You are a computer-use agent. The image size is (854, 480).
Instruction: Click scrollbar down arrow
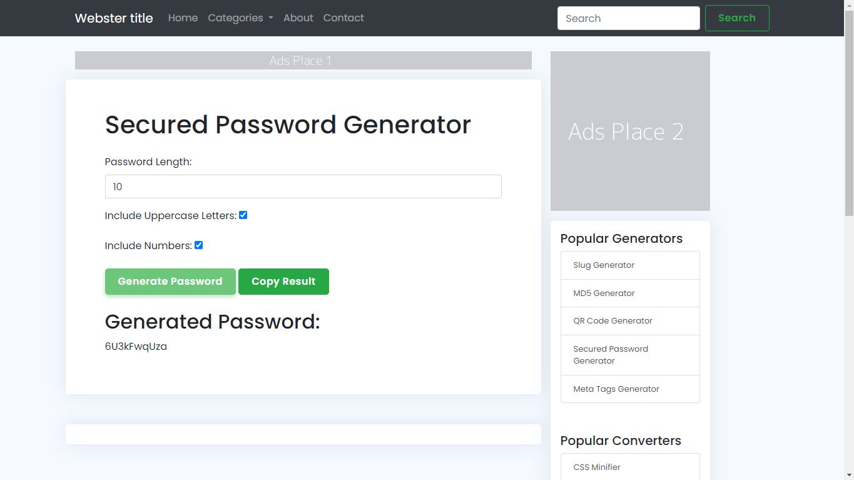[849, 475]
